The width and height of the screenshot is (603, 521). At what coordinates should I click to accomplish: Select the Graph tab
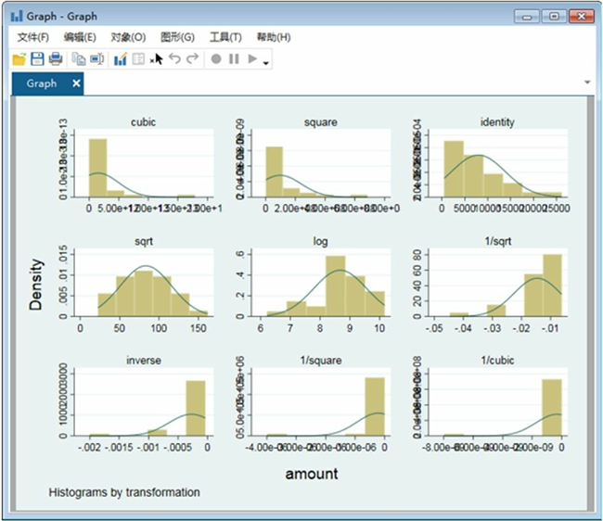point(42,83)
